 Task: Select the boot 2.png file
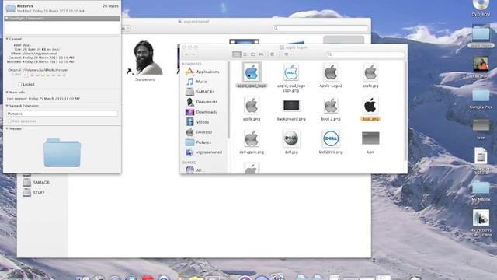(x=331, y=109)
